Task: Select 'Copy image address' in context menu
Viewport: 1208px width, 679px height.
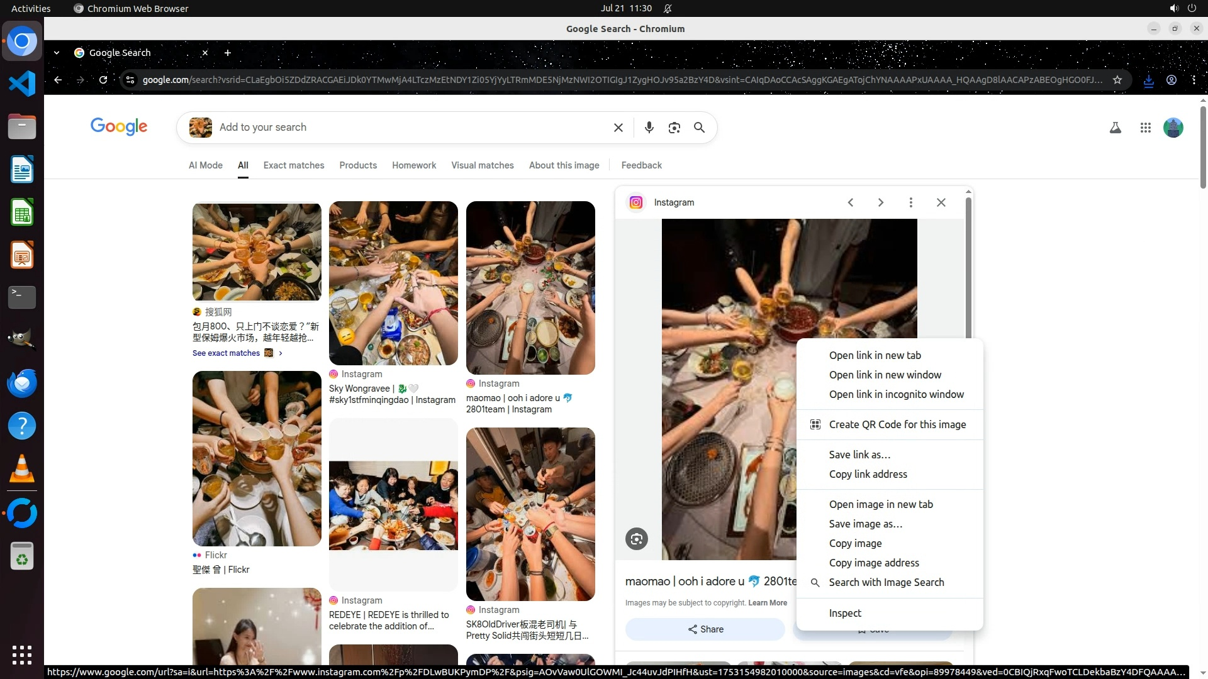Action: (873, 563)
